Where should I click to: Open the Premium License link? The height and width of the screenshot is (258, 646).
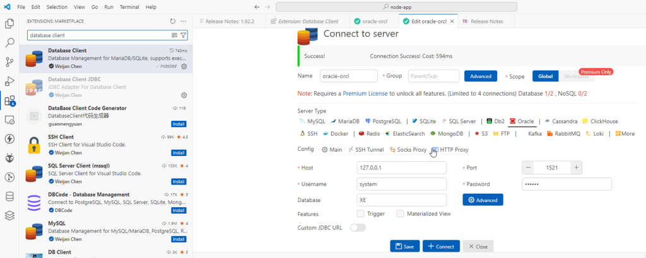coord(365,93)
